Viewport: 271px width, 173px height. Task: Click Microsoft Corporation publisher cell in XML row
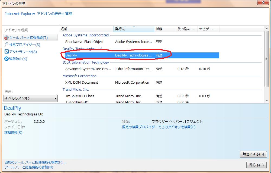pos(132,83)
